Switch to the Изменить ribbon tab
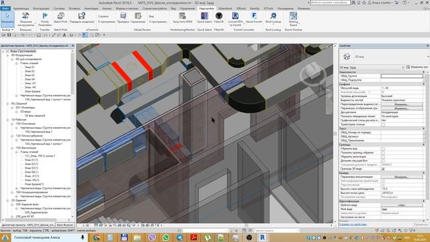Screen dimensions: 430x242 pos(304,9)
